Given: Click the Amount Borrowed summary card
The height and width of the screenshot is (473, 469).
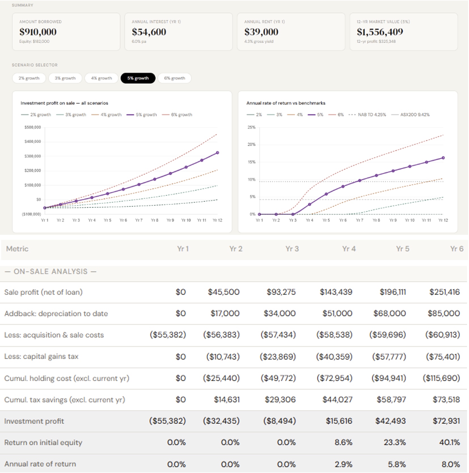Looking at the screenshot, I should (66, 32).
